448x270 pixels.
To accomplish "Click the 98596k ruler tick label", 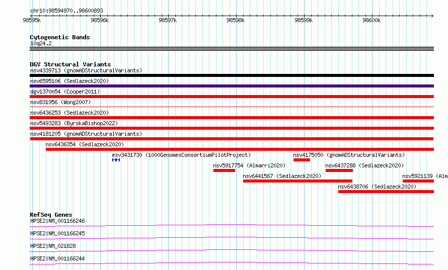I will click(100, 20).
